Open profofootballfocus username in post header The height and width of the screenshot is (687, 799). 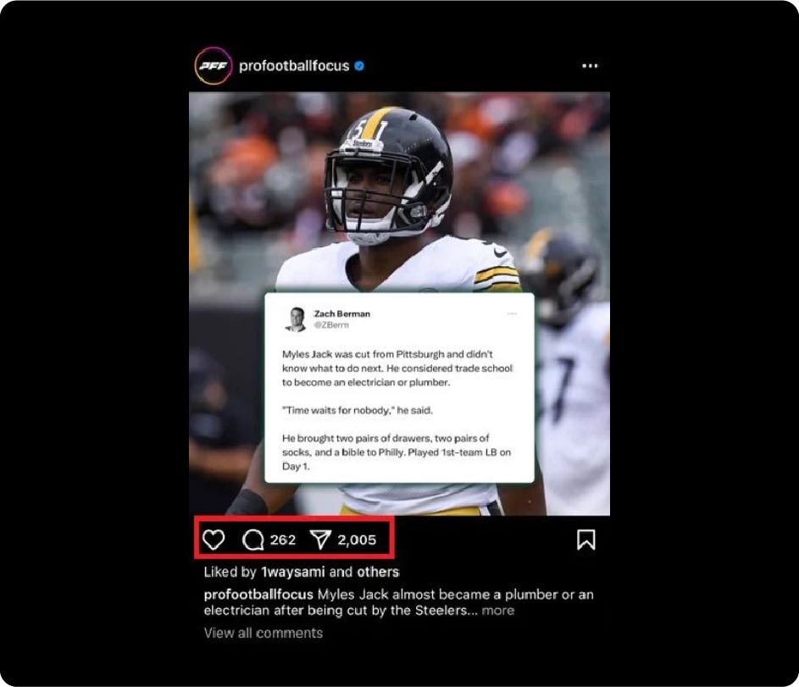tap(294, 66)
